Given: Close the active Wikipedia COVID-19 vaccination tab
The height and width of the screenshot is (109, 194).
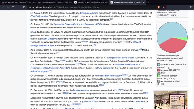Looking at the screenshot, I should point(144,2).
